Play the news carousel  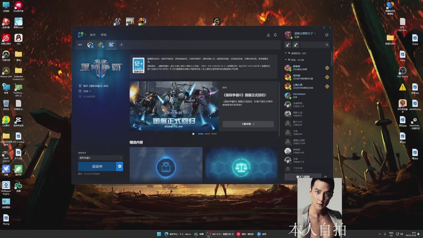(x=194, y=134)
